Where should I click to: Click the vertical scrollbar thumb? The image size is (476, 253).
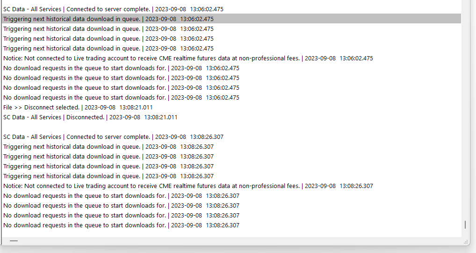coord(465,225)
